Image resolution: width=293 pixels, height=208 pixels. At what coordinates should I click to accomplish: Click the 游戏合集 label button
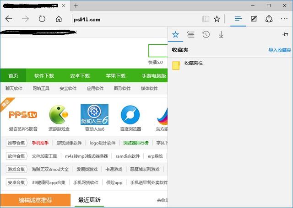click(16, 169)
